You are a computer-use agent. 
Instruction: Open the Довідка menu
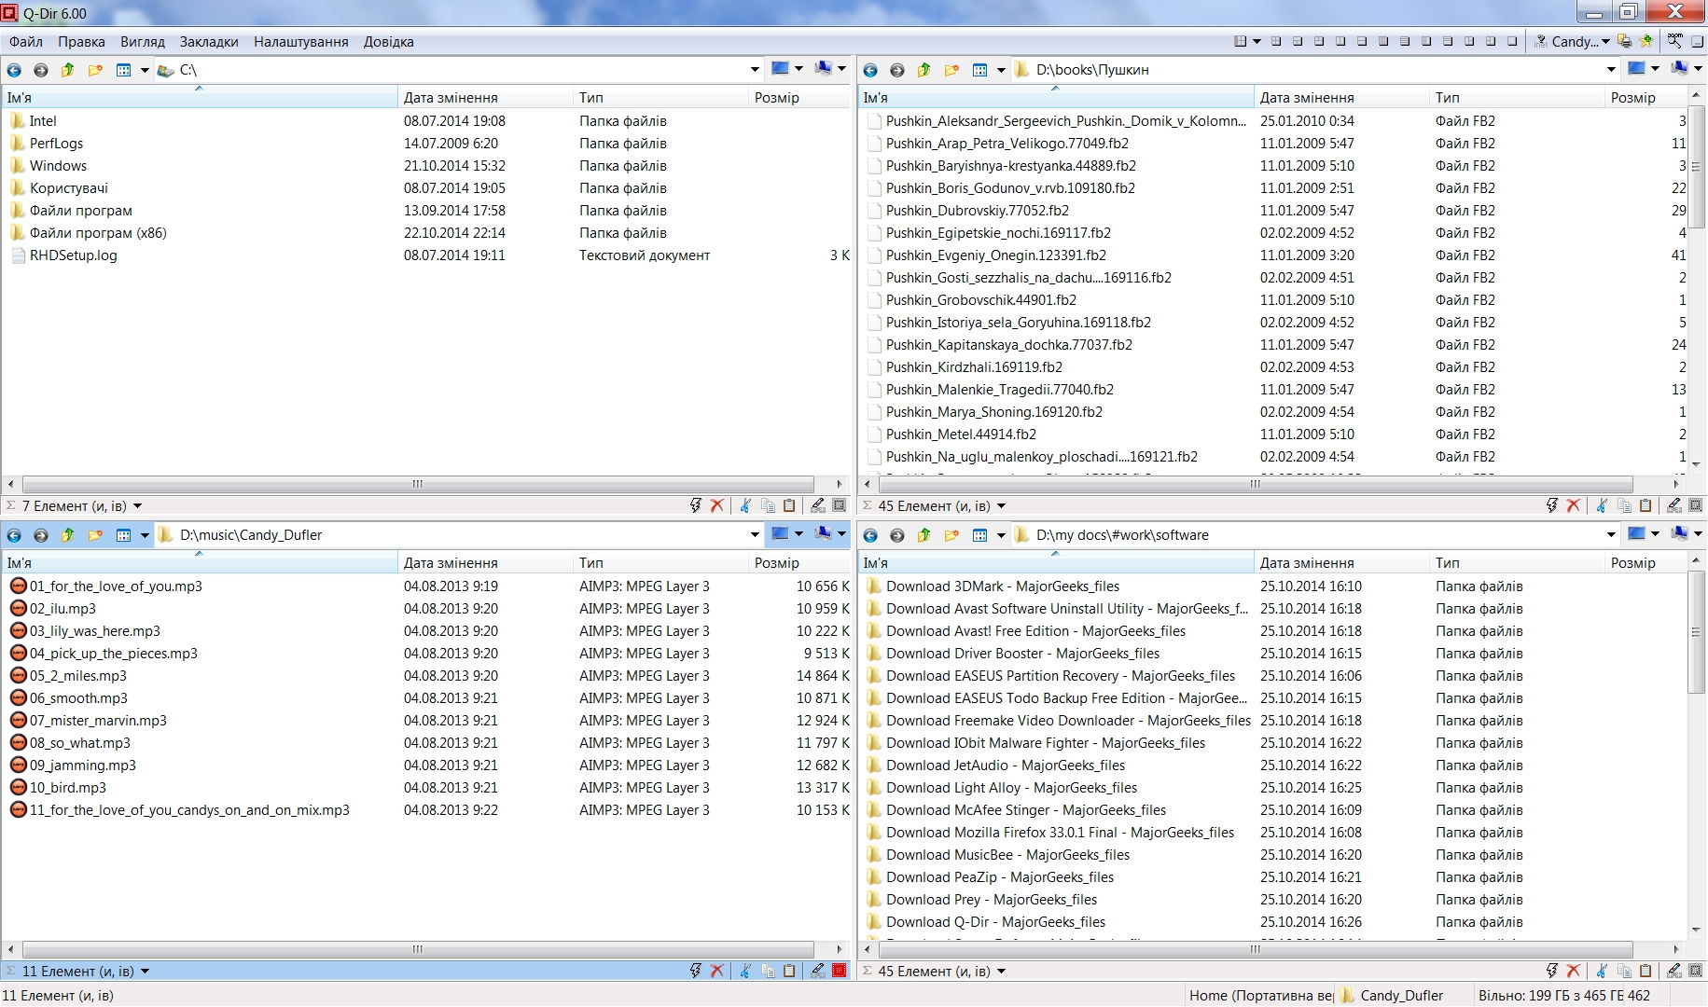pyautogui.click(x=389, y=41)
